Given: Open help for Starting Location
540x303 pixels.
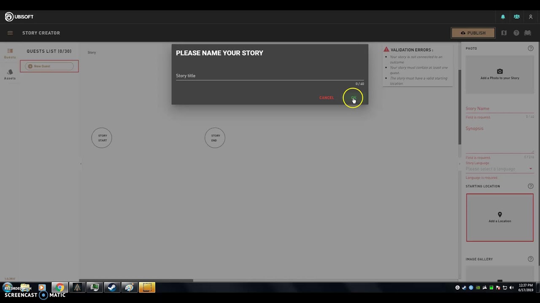Looking at the screenshot, I should pos(531,186).
